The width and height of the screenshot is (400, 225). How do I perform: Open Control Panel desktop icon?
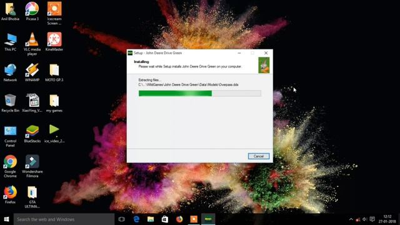click(10, 136)
